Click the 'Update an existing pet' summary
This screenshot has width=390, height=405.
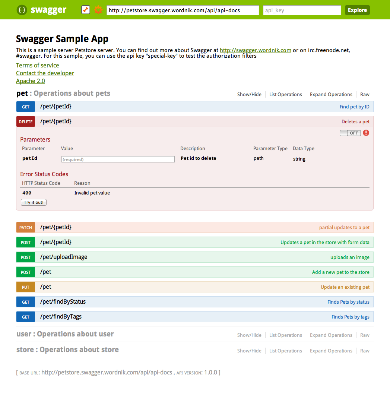pos(345,287)
